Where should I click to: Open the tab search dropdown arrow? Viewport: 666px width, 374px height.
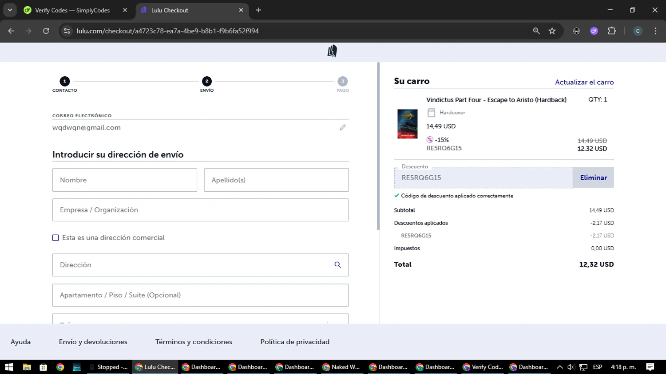click(10, 10)
